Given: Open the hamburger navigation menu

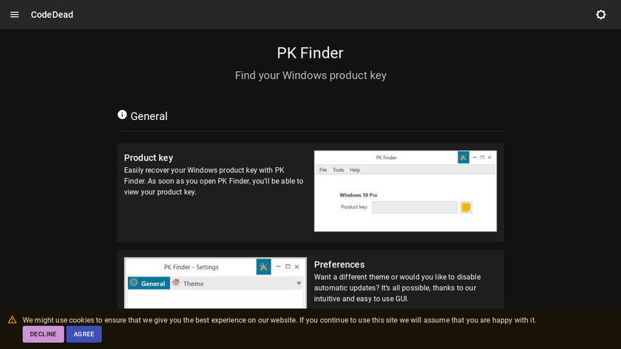Looking at the screenshot, I should click(14, 15).
